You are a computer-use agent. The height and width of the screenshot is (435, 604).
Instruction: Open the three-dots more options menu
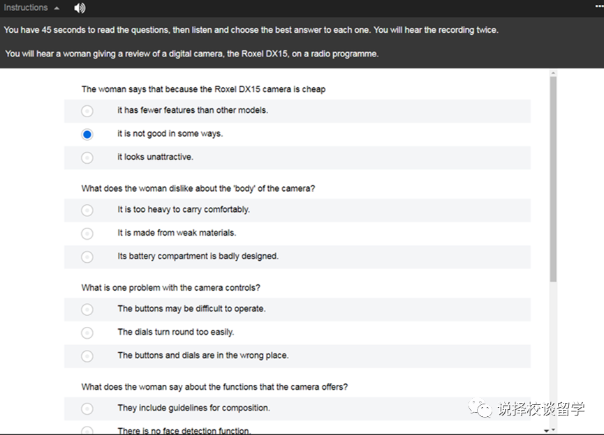[x=599, y=6]
